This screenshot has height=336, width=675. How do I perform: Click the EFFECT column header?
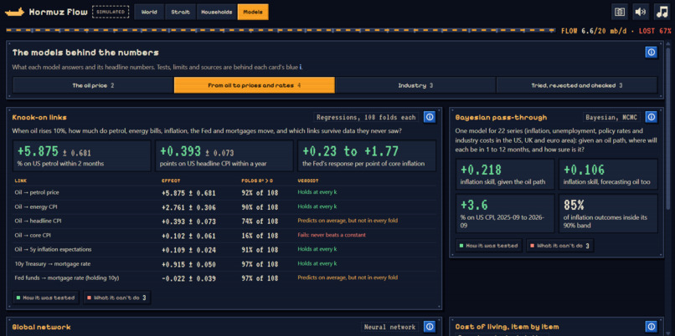click(x=171, y=181)
